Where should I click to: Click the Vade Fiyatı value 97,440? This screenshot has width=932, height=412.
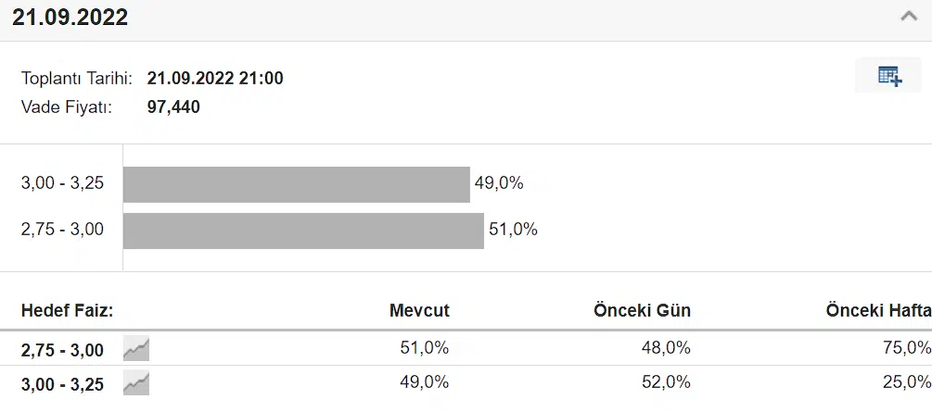[x=173, y=107]
